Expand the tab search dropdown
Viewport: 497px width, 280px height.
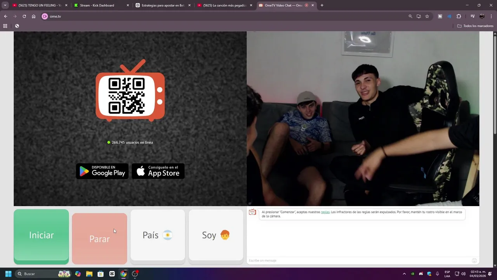tap(5, 5)
